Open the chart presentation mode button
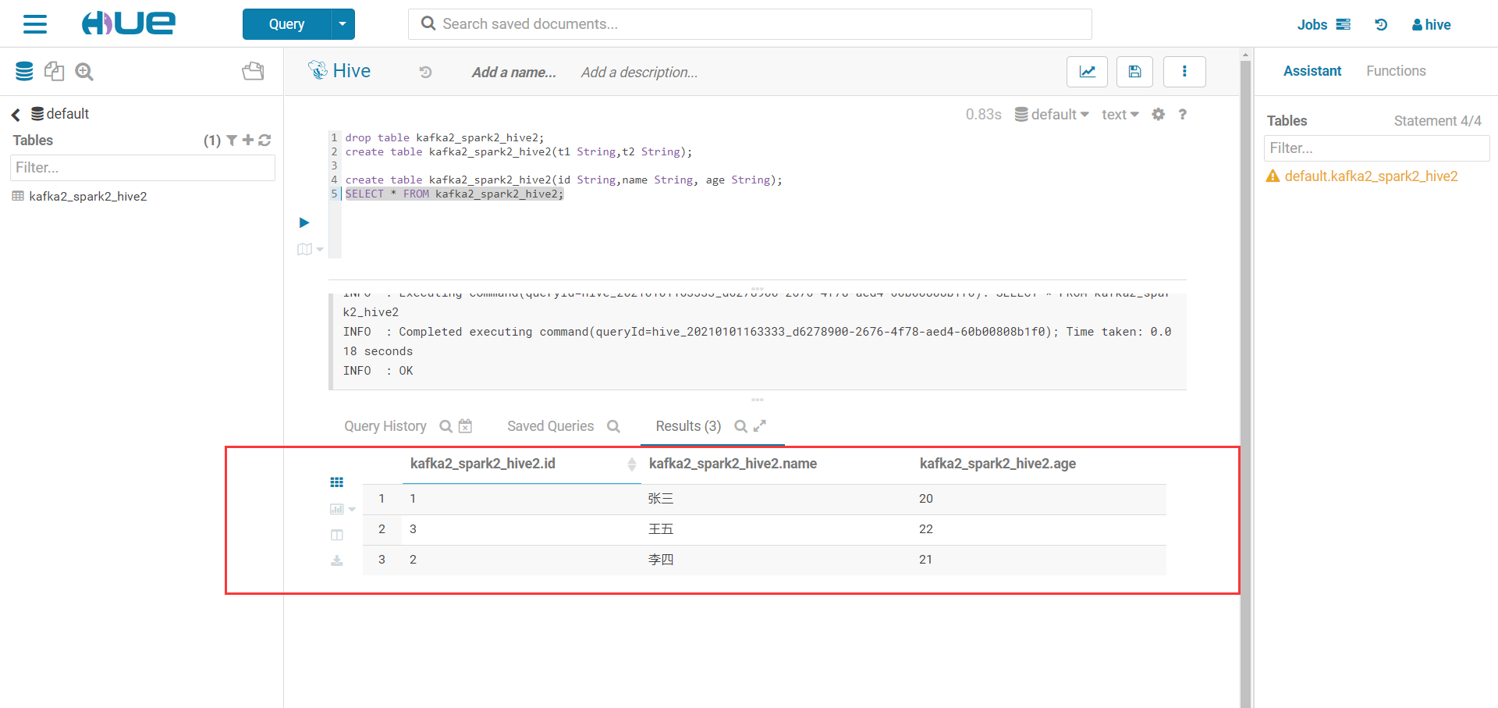This screenshot has height=708, width=1498. pos(1087,72)
